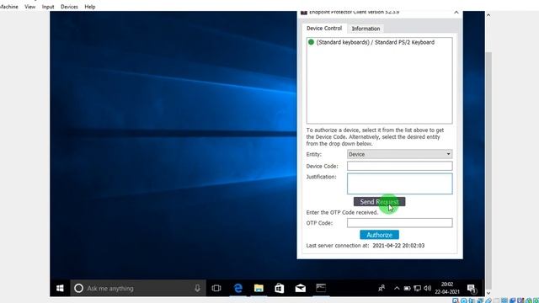This screenshot has width=539, height=303.
Task: Open the View menu
Action: pos(30,7)
